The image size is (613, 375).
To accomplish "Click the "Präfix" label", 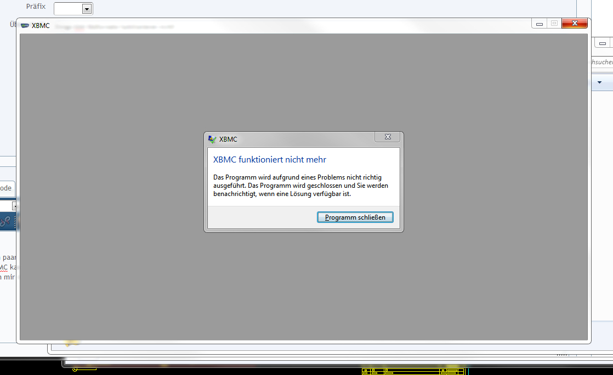I will click(36, 6).
